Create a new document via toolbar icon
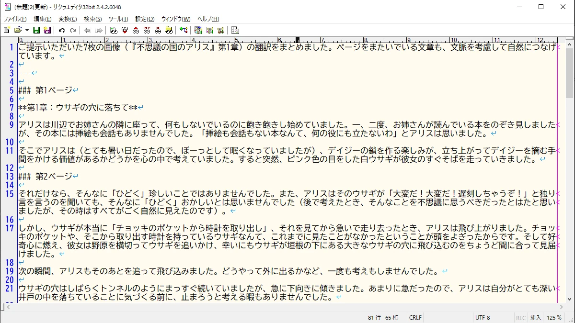The image size is (575, 323). 6,30
